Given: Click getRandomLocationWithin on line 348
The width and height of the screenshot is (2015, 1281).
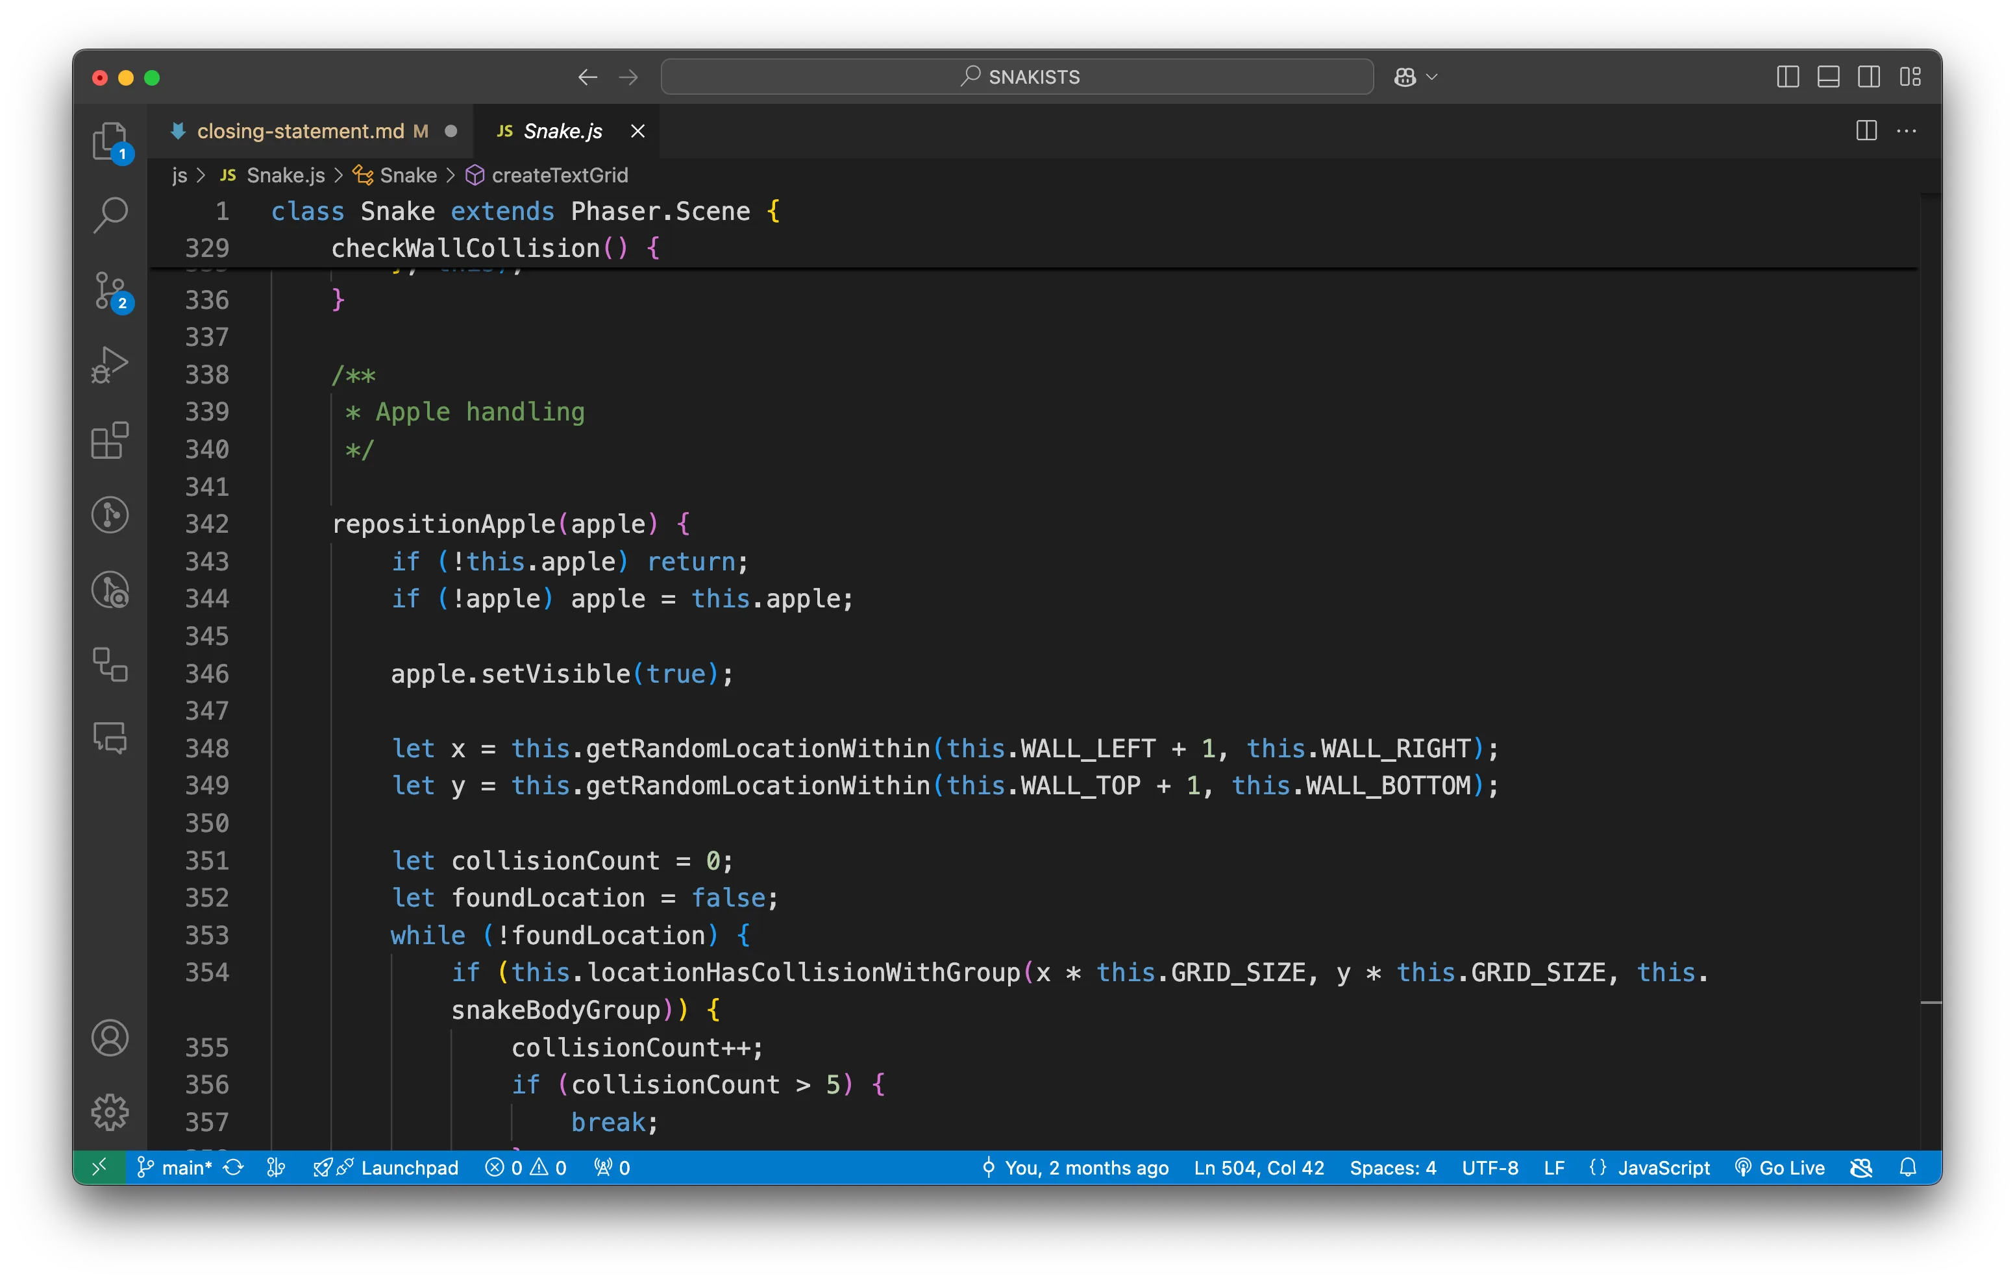Looking at the screenshot, I should pos(758,748).
